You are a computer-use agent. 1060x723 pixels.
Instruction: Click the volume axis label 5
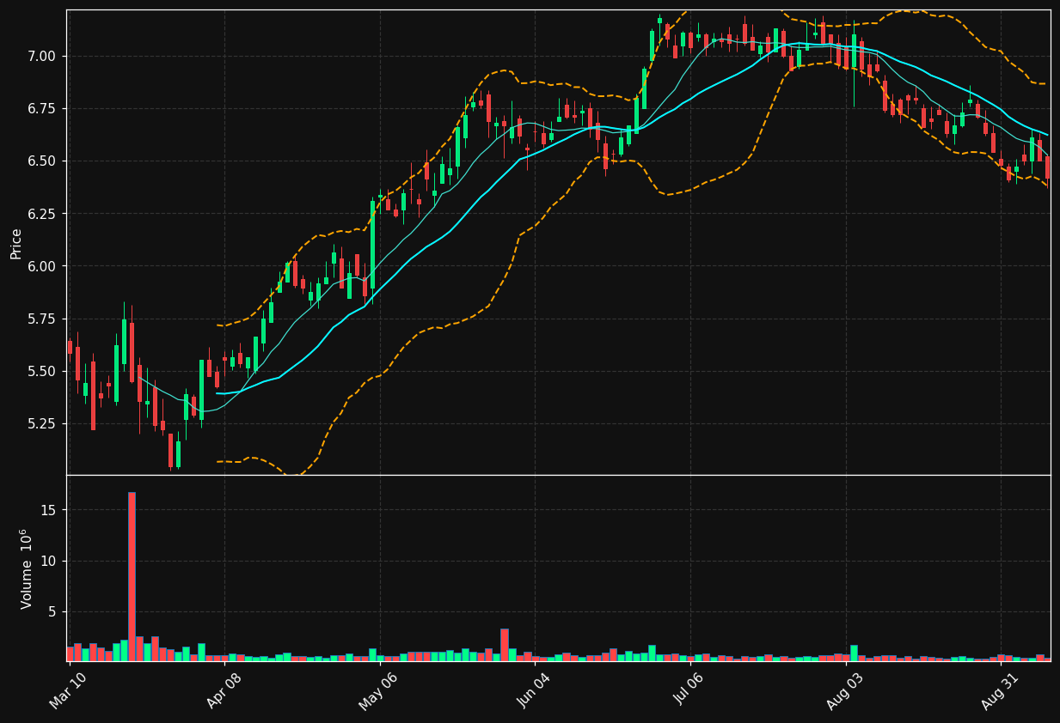(x=51, y=611)
